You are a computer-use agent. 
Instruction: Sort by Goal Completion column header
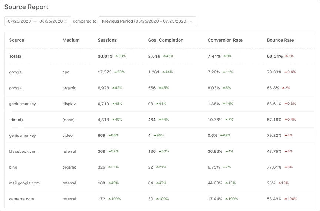[166, 40]
